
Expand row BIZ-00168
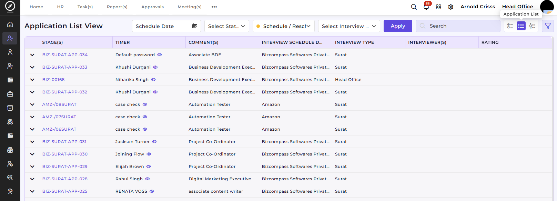click(x=32, y=80)
